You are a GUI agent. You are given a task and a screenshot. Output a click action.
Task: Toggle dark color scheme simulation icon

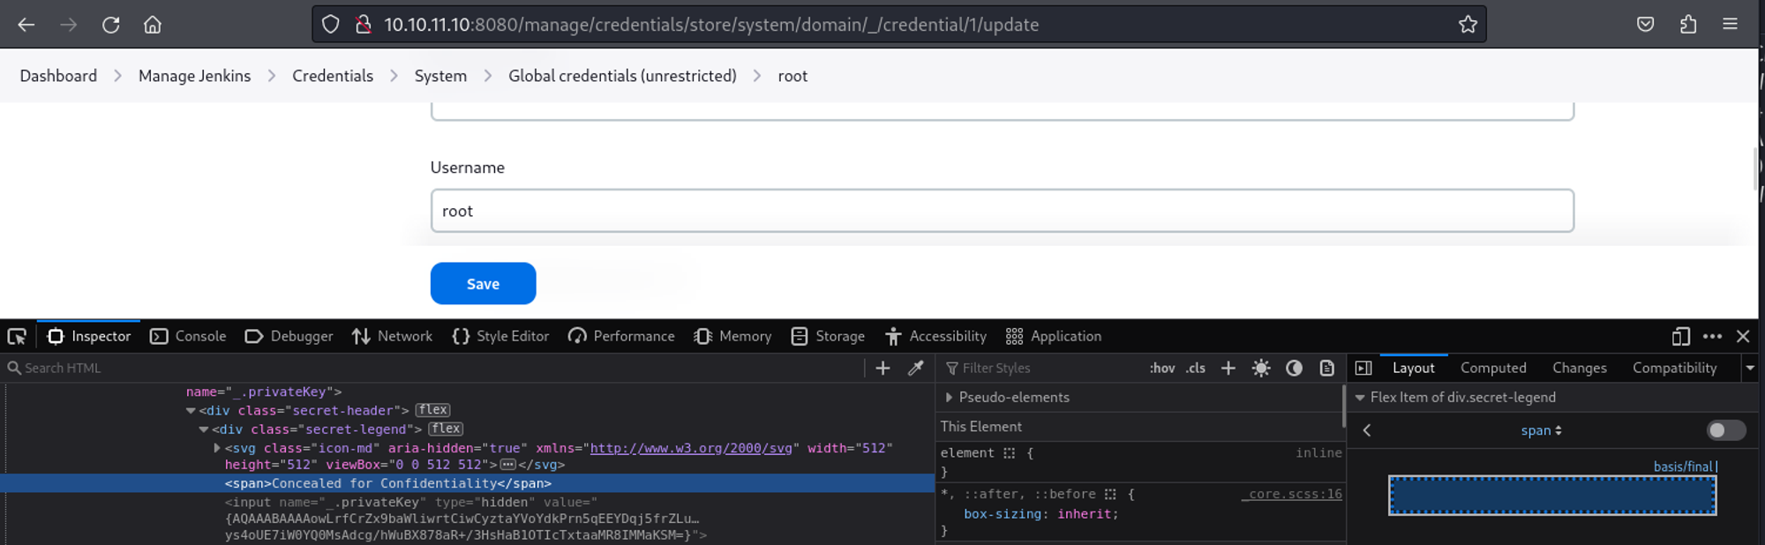pos(1294,368)
